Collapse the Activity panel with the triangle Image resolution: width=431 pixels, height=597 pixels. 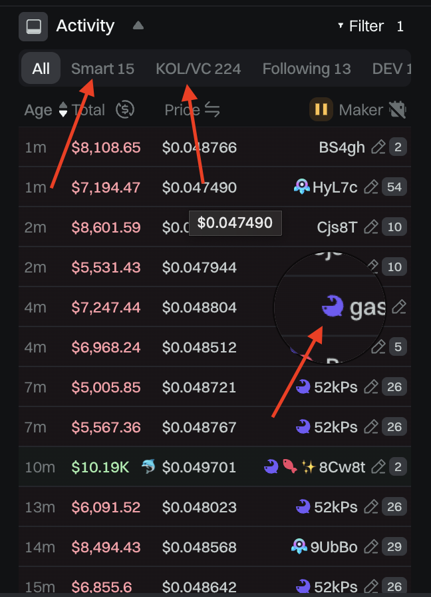pos(138,25)
